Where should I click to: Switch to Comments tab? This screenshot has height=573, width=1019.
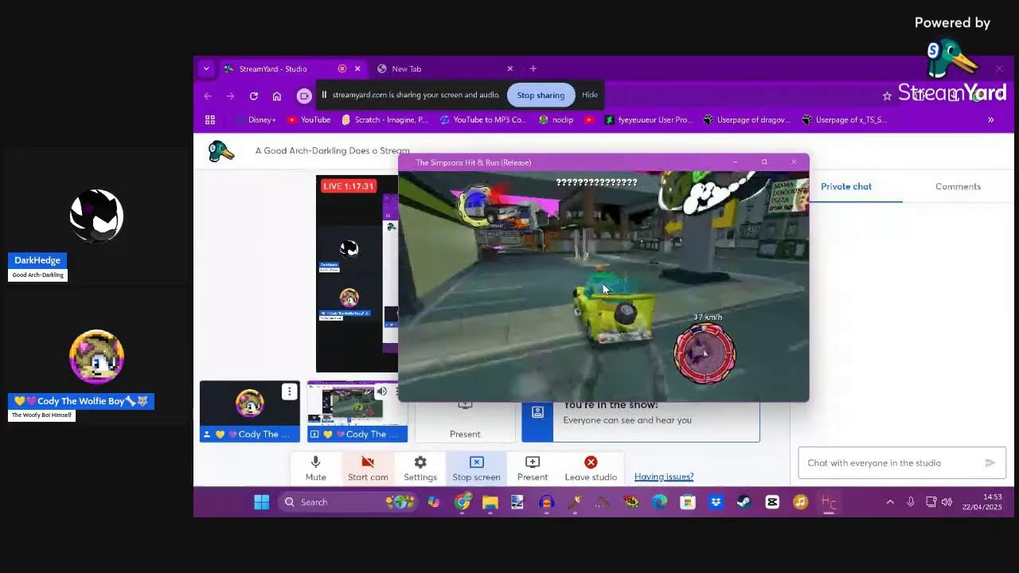958,186
